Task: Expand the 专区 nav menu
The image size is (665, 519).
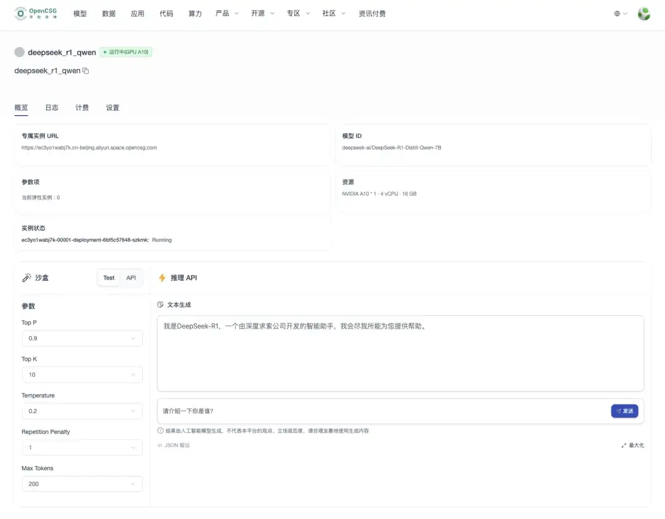Action: click(x=298, y=14)
